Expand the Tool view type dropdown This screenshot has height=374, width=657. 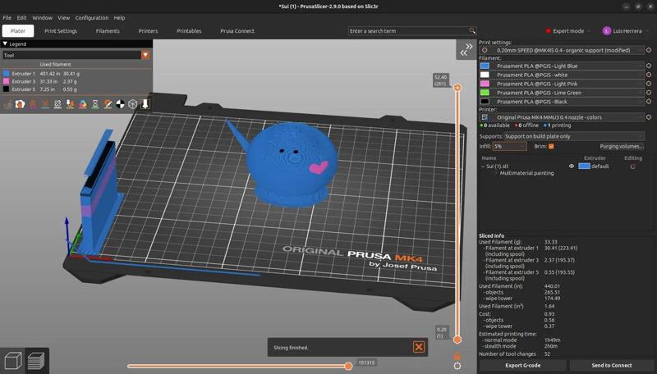[145, 55]
